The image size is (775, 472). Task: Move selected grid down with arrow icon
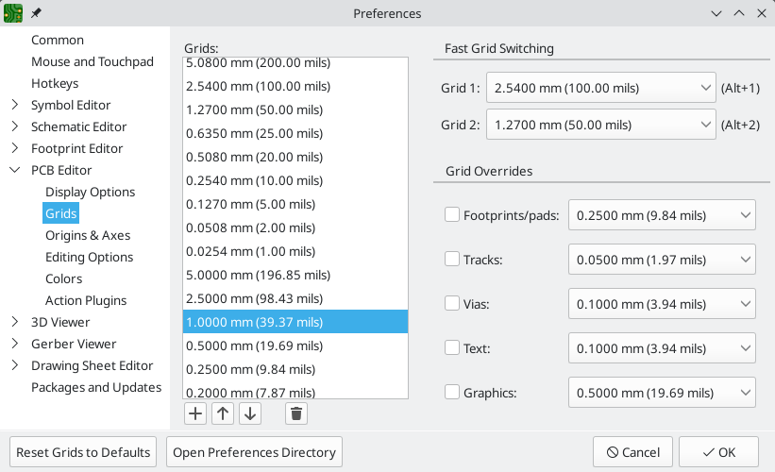click(249, 413)
